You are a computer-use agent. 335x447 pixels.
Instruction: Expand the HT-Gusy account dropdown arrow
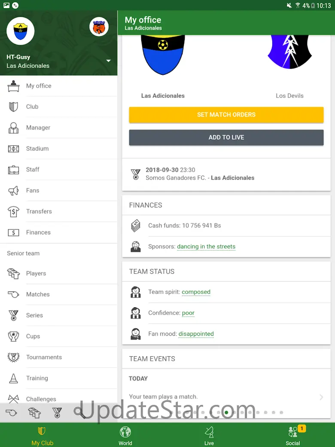(109, 61)
